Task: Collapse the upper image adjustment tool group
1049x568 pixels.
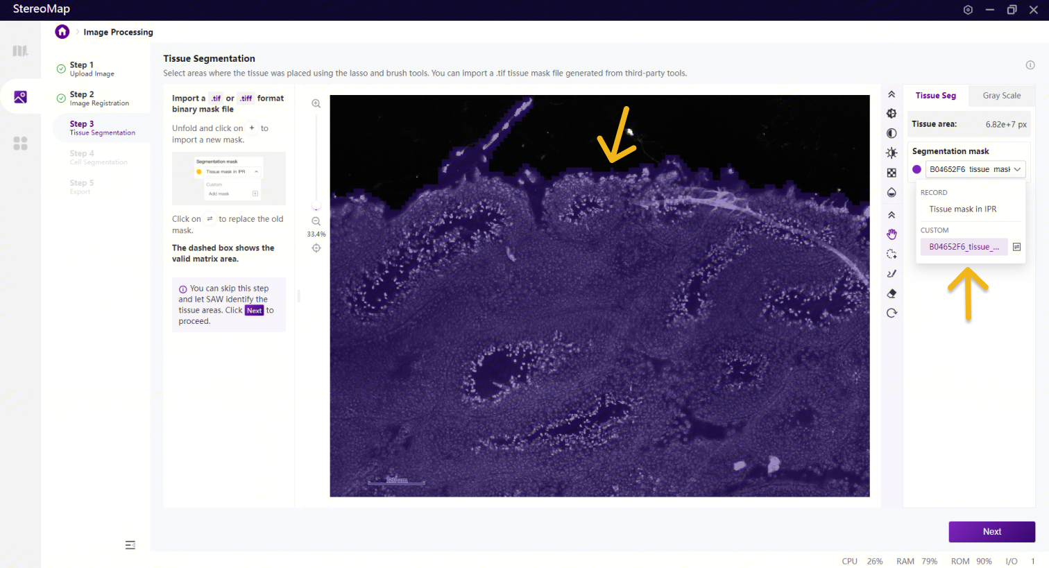Action: point(892,94)
